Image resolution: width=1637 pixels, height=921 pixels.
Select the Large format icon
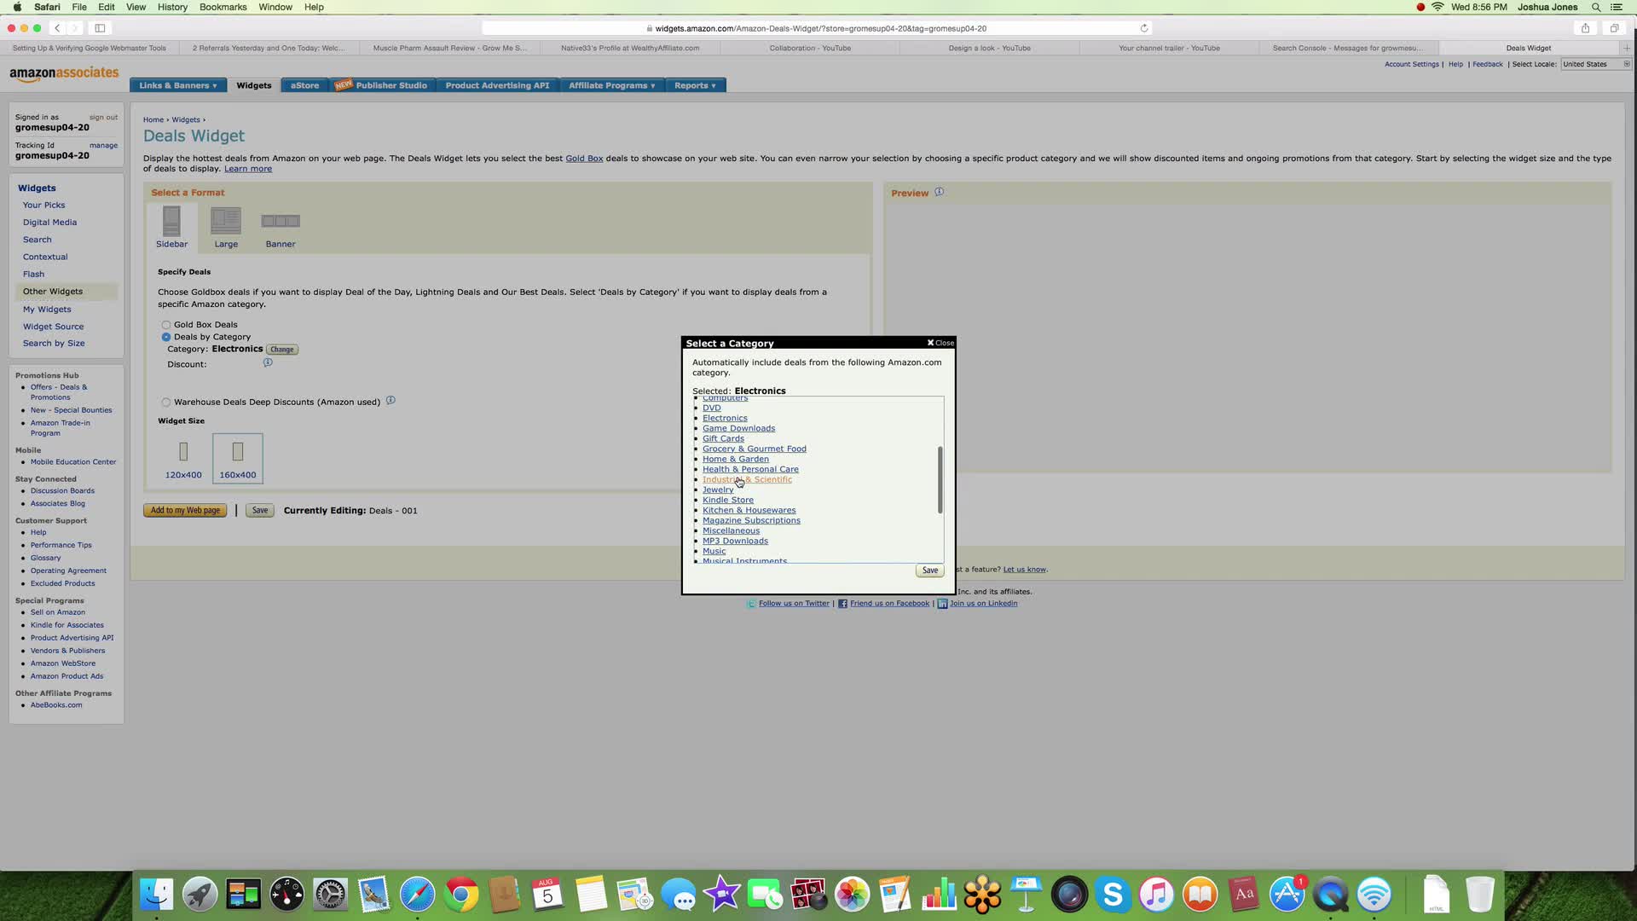226,221
